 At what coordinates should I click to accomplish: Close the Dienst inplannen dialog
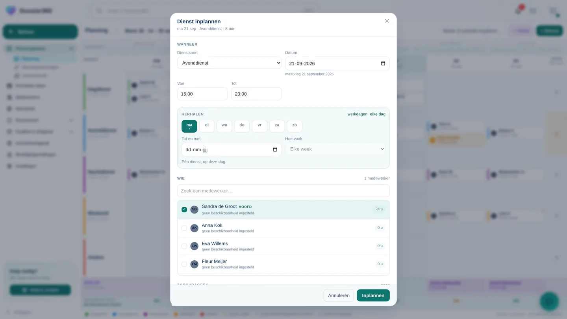(x=387, y=21)
